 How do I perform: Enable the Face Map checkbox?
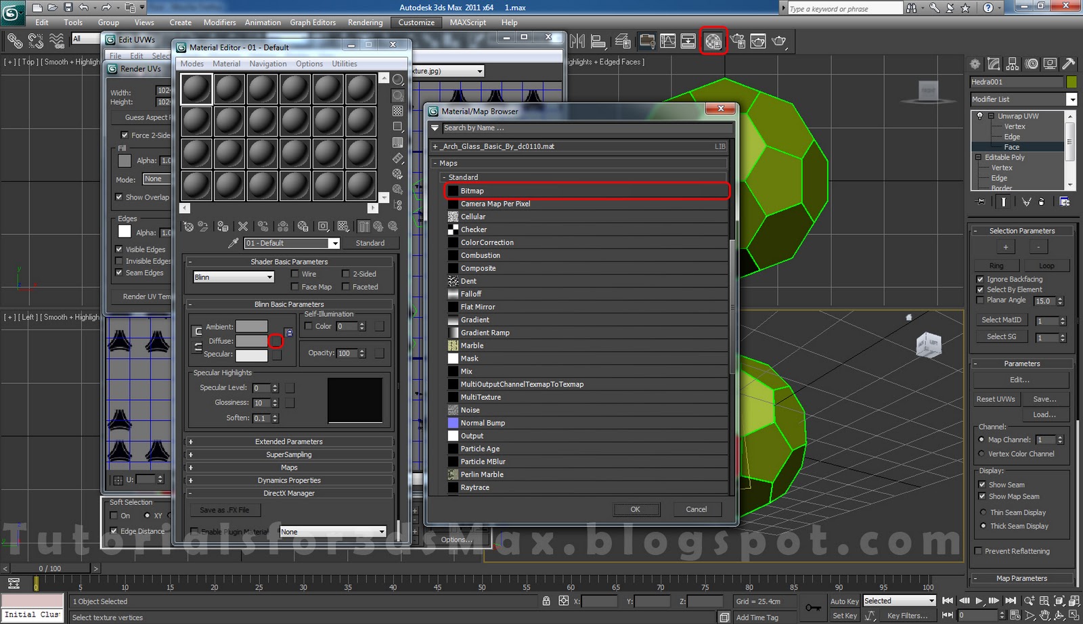coord(294,287)
